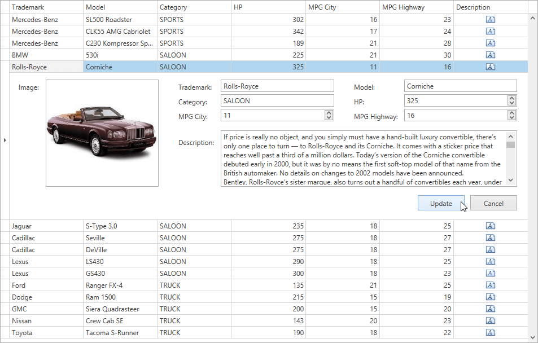Cancel editing the Rolls-Royce record

493,203
